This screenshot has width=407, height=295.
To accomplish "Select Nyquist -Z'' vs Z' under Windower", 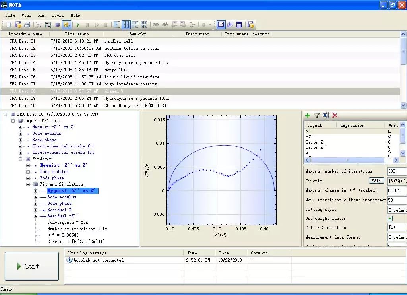I will coord(64,165).
